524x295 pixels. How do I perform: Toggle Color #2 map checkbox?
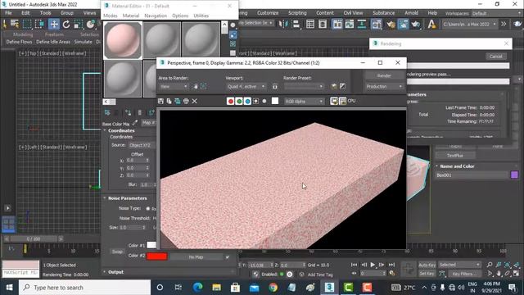pos(228,256)
